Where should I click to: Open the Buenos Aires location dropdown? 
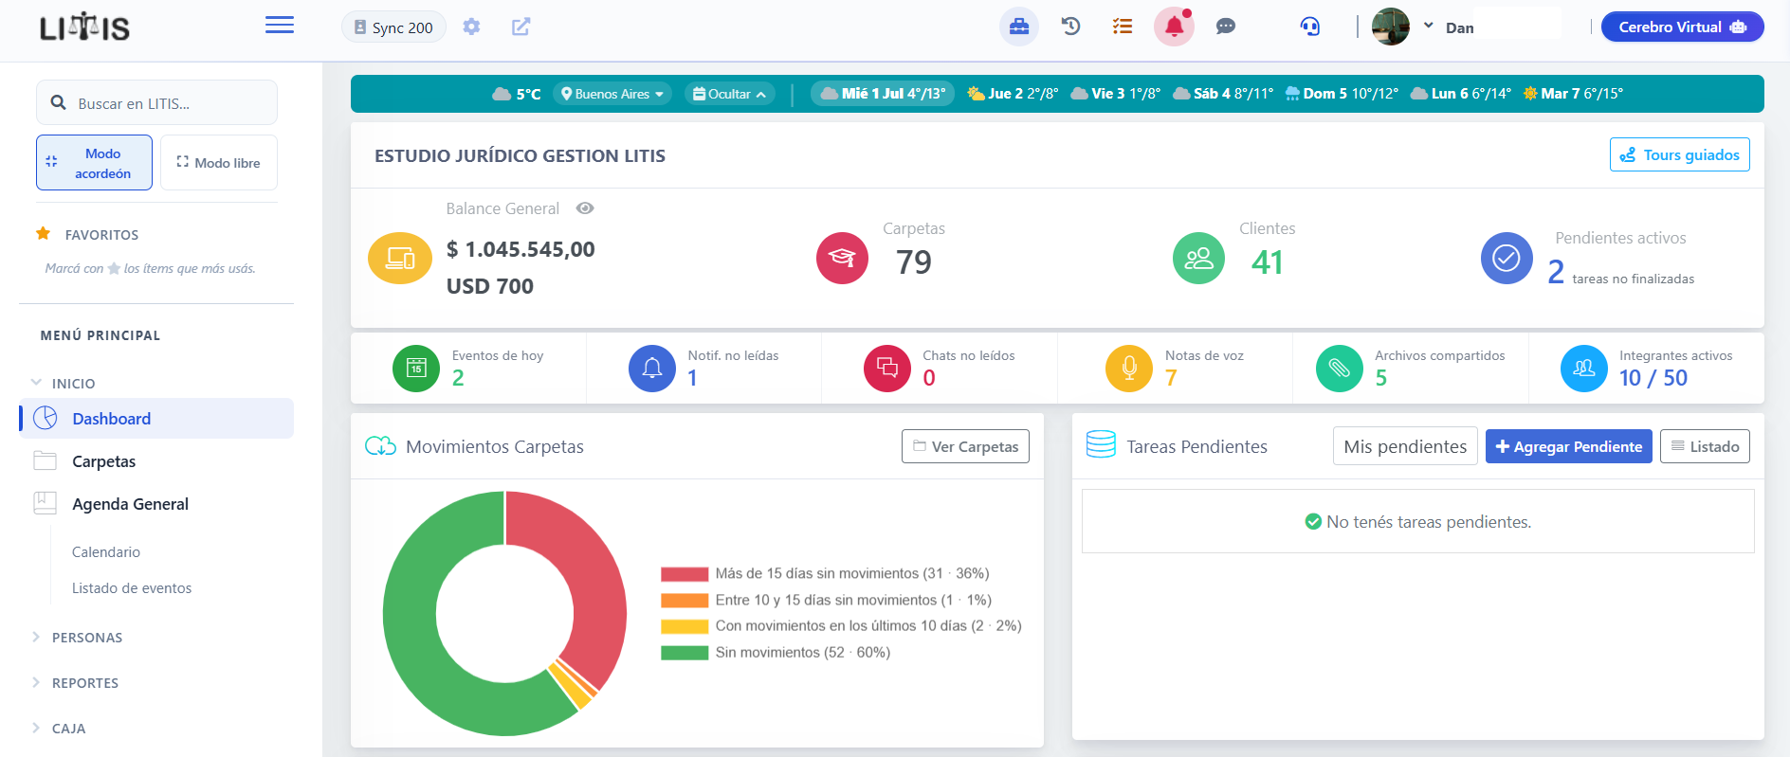612,94
